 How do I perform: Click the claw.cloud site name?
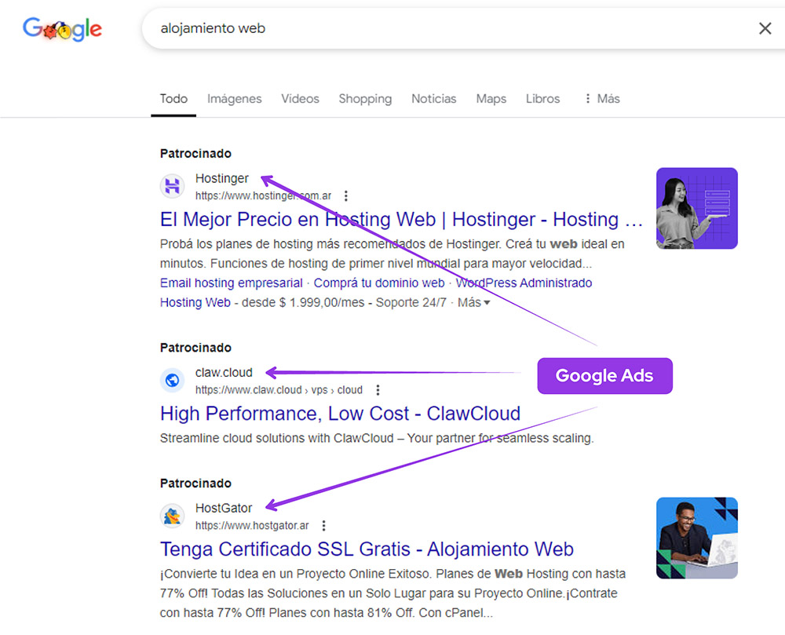(x=224, y=372)
